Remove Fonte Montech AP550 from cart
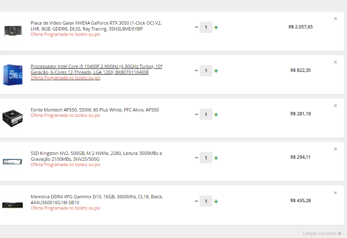 tap(335, 106)
